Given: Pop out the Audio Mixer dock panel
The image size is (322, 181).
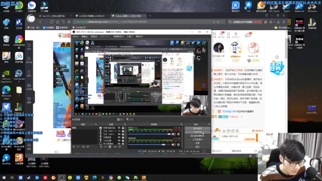Looking at the screenshot, I should tap(182, 124).
